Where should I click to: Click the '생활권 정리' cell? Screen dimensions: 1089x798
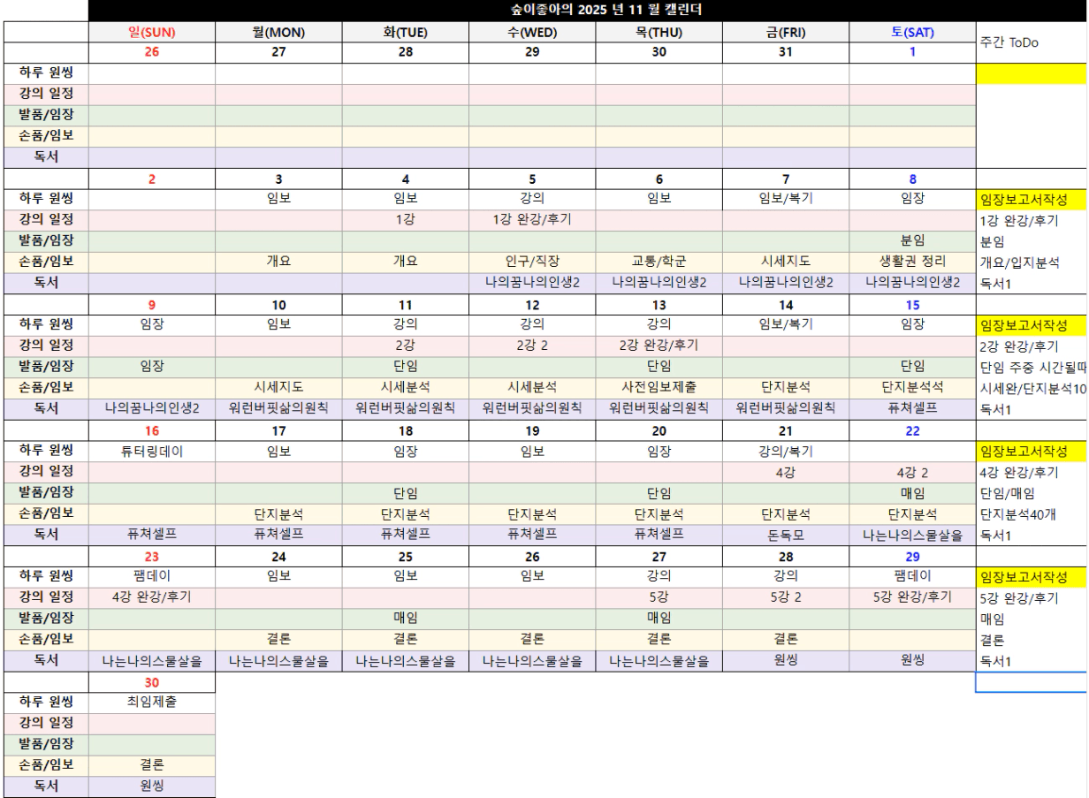click(x=912, y=262)
